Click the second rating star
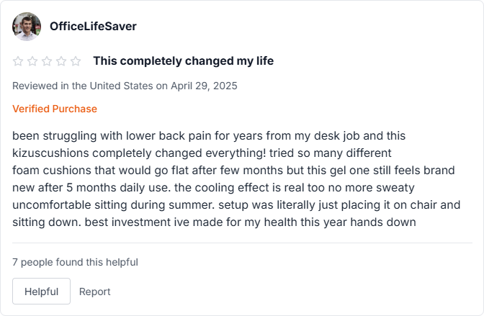Screen dimensions: 484x316 [32, 61]
